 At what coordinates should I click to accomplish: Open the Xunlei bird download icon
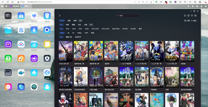34,16
